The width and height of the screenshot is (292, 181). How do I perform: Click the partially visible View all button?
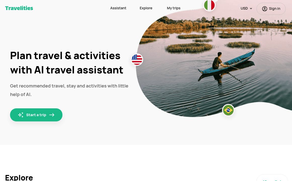click(272, 178)
